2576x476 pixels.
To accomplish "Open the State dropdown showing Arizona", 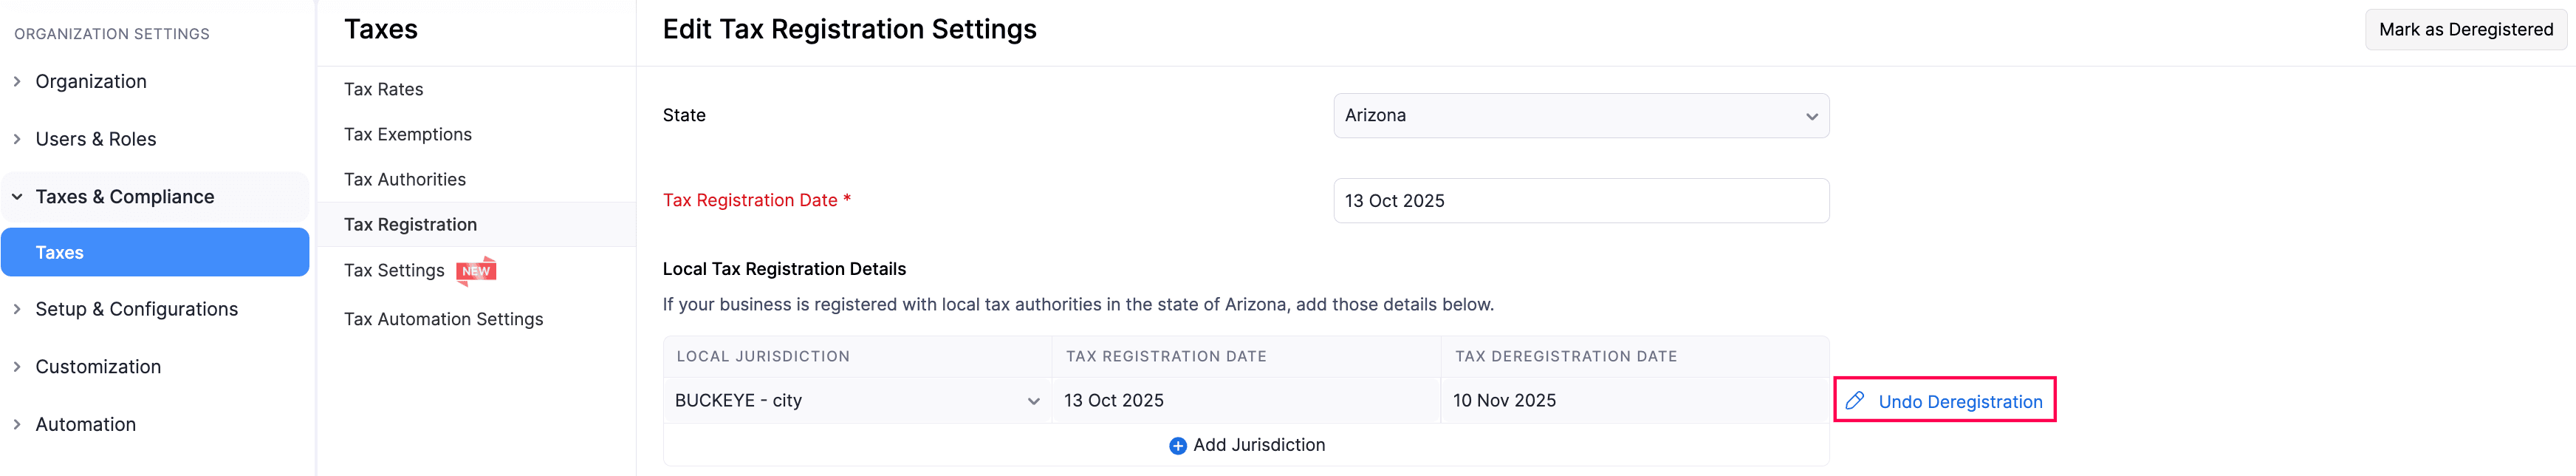I will click(1580, 116).
